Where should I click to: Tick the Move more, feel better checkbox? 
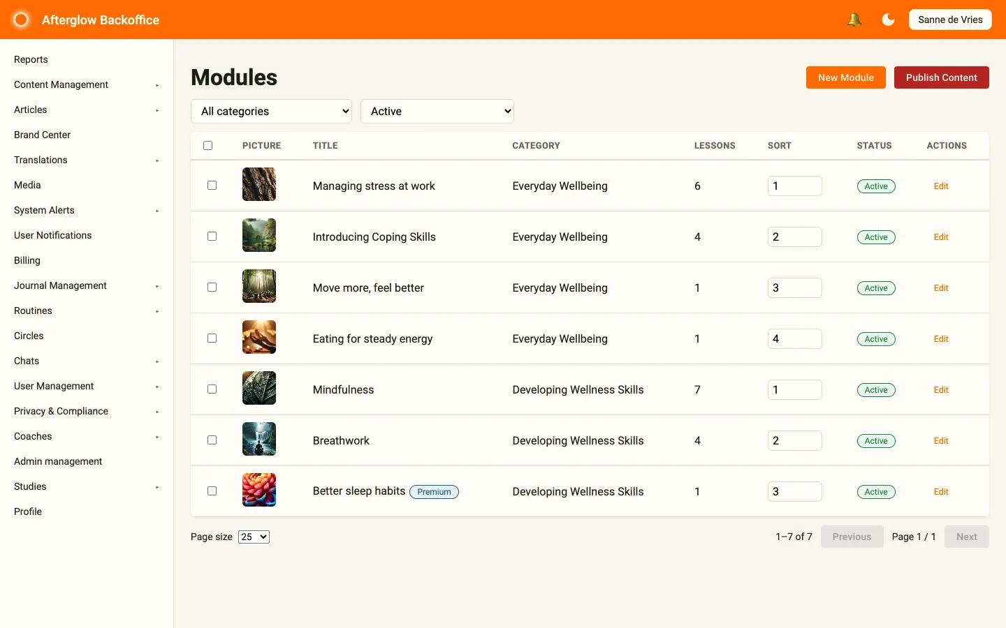212,287
